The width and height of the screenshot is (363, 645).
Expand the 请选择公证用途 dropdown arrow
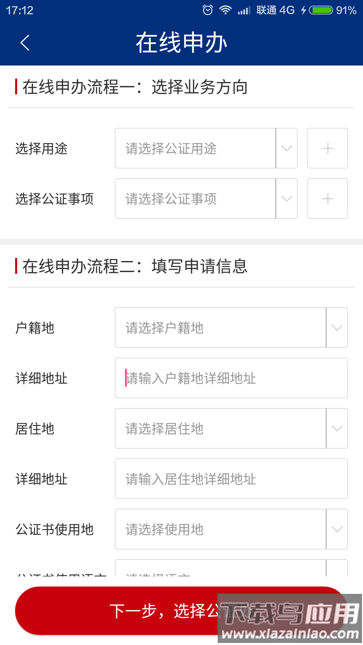point(286,148)
